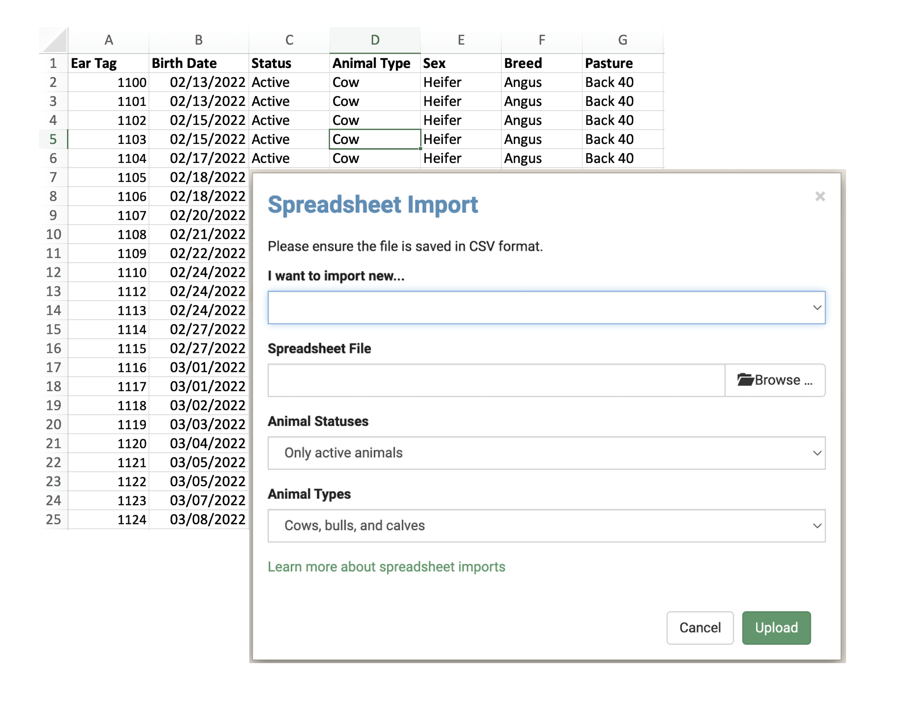904x722 pixels.
Task: Open the 'I want to import new...' dropdown
Action: point(547,307)
